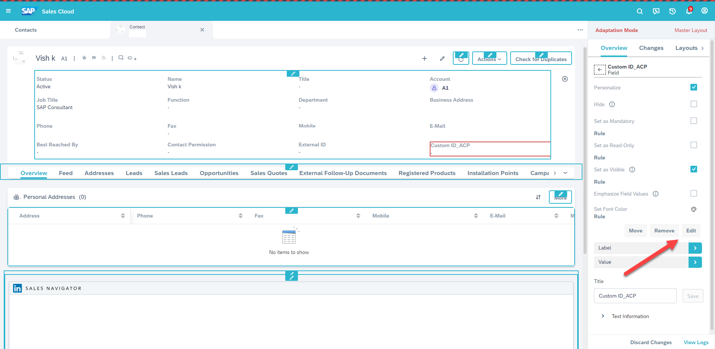Screen dimensions: 715x349
Task: Uncheck the Set as Visible checkbox
Action: point(694,169)
